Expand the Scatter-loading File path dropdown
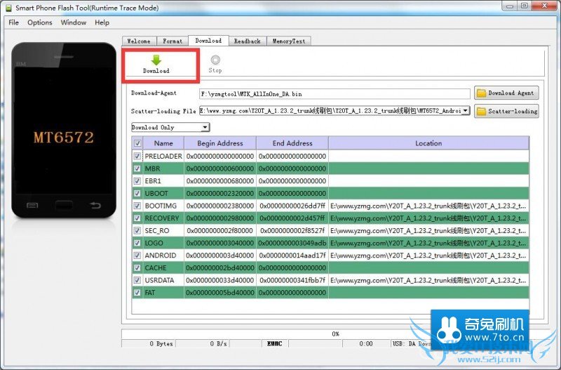 coord(466,111)
